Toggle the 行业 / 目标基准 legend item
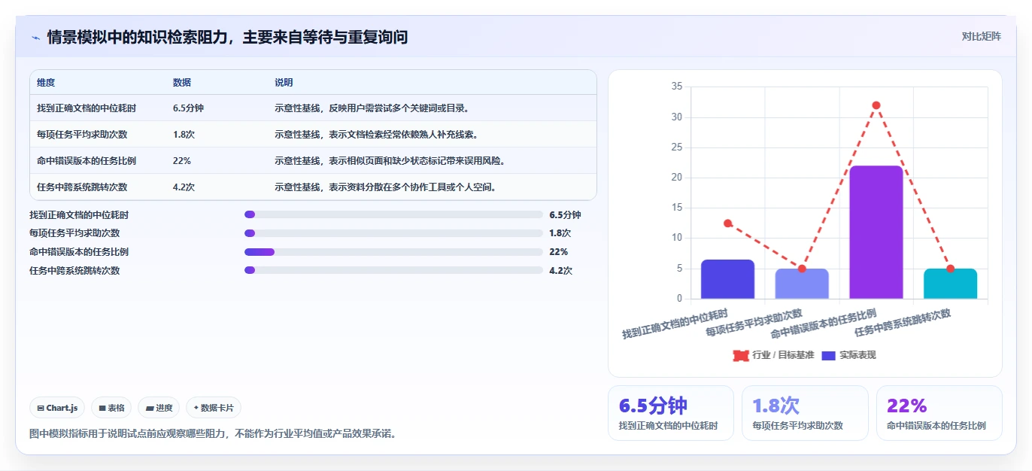The width and height of the screenshot is (1032, 471). tap(773, 355)
